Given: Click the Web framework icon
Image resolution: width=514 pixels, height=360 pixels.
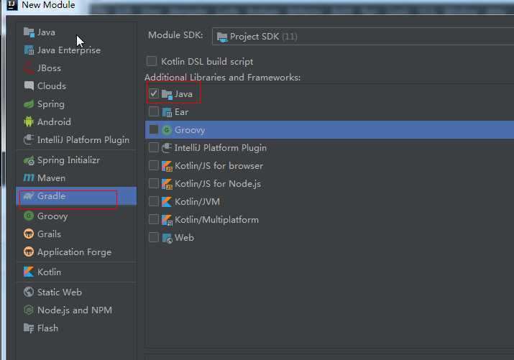Looking at the screenshot, I should click(167, 238).
